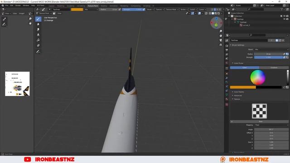
Task: Open Texture Mapping Tiled dropdown
Action: click(x=271, y=125)
